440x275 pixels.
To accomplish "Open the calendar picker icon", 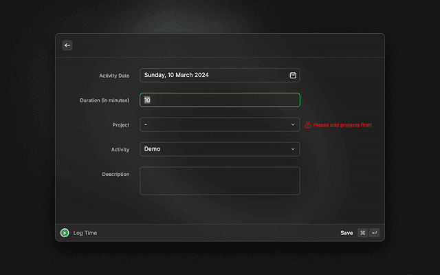I will coord(293,75).
